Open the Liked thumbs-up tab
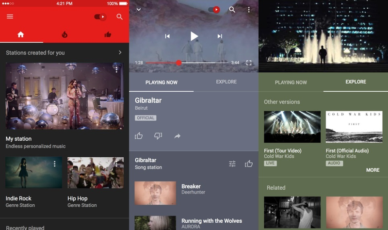Image resolution: width=388 pixels, height=230 pixels. point(108,34)
